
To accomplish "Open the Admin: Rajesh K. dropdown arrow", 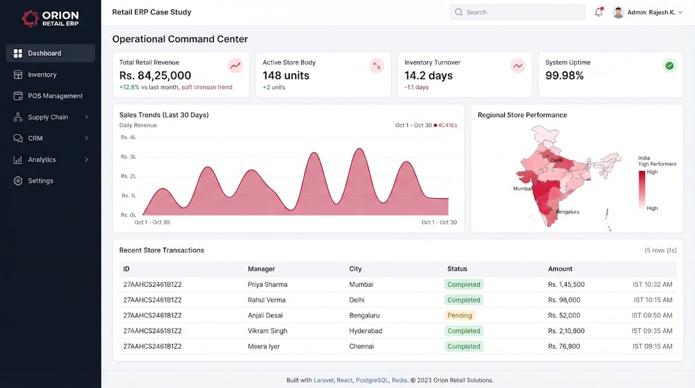I will click(x=680, y=12).
